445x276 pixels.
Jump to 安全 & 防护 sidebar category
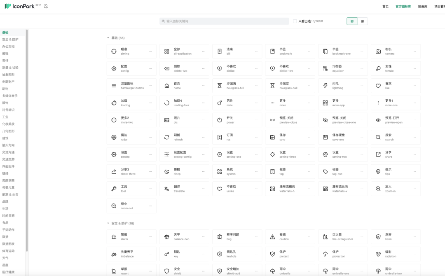[x=10, y=40]
